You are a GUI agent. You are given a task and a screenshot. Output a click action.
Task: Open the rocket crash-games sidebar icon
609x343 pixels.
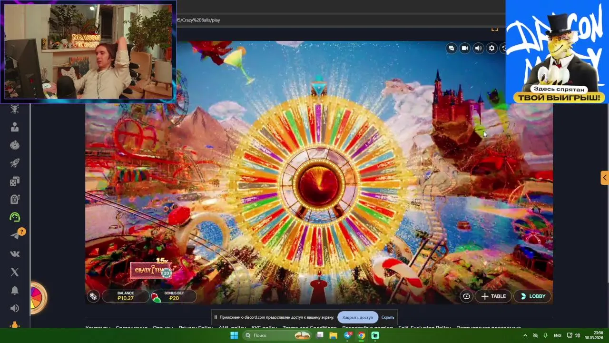[x=15, y=163]
